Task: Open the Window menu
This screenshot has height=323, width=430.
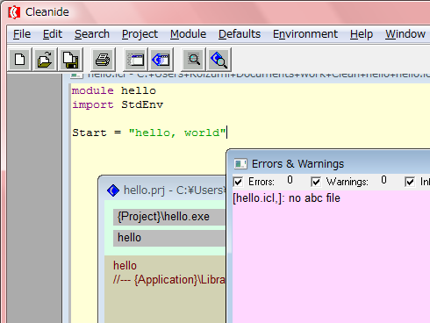Action: tap(405, 34)
